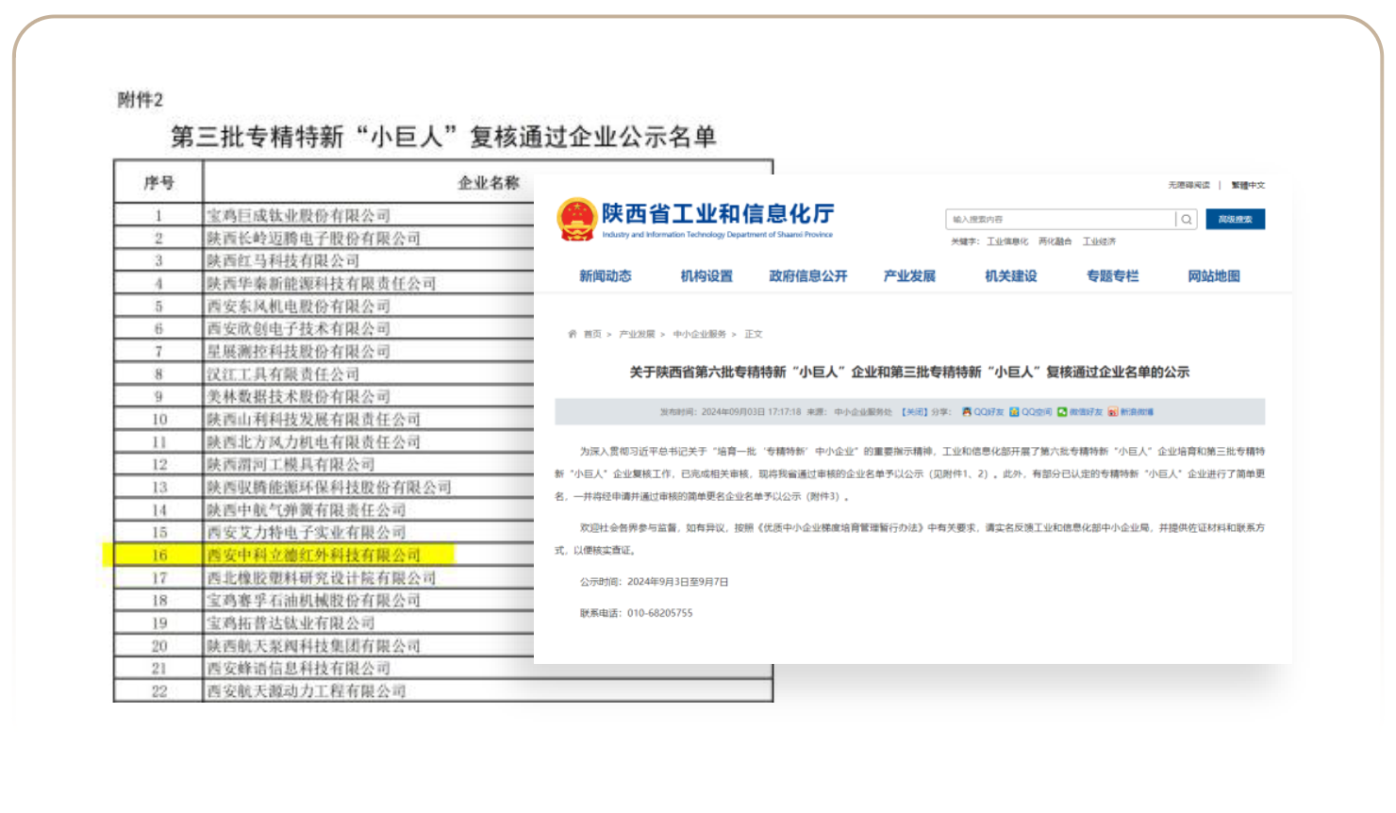This screenshot has width=1396, height=813.
Task: Click the 发布时间 2024年09月03日 text
Action: coord(730,412)
